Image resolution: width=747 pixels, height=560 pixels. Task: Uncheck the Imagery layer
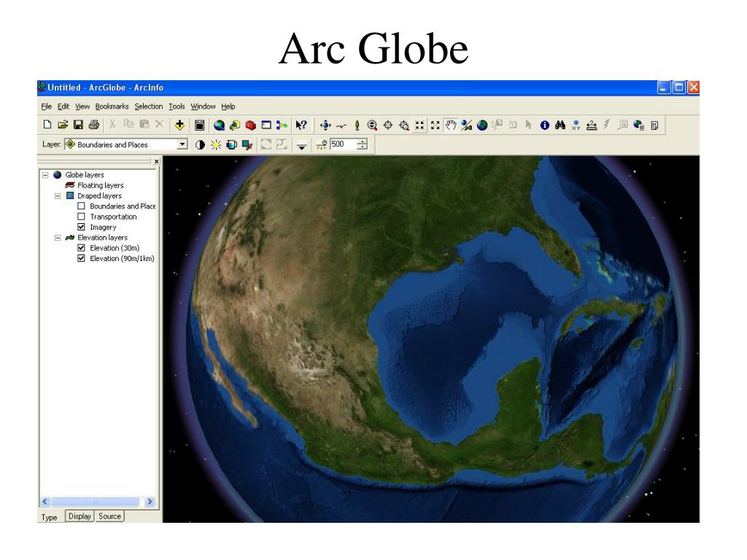click(82, 227)
